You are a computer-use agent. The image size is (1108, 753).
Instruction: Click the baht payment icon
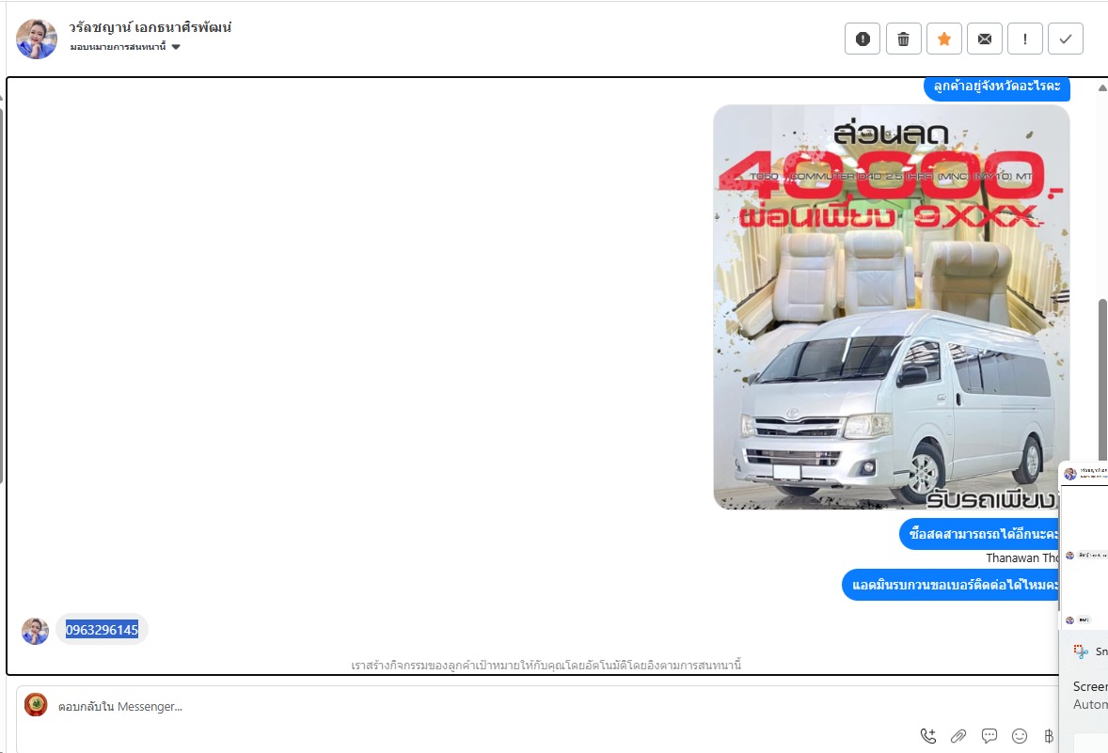click(1049, 736)
